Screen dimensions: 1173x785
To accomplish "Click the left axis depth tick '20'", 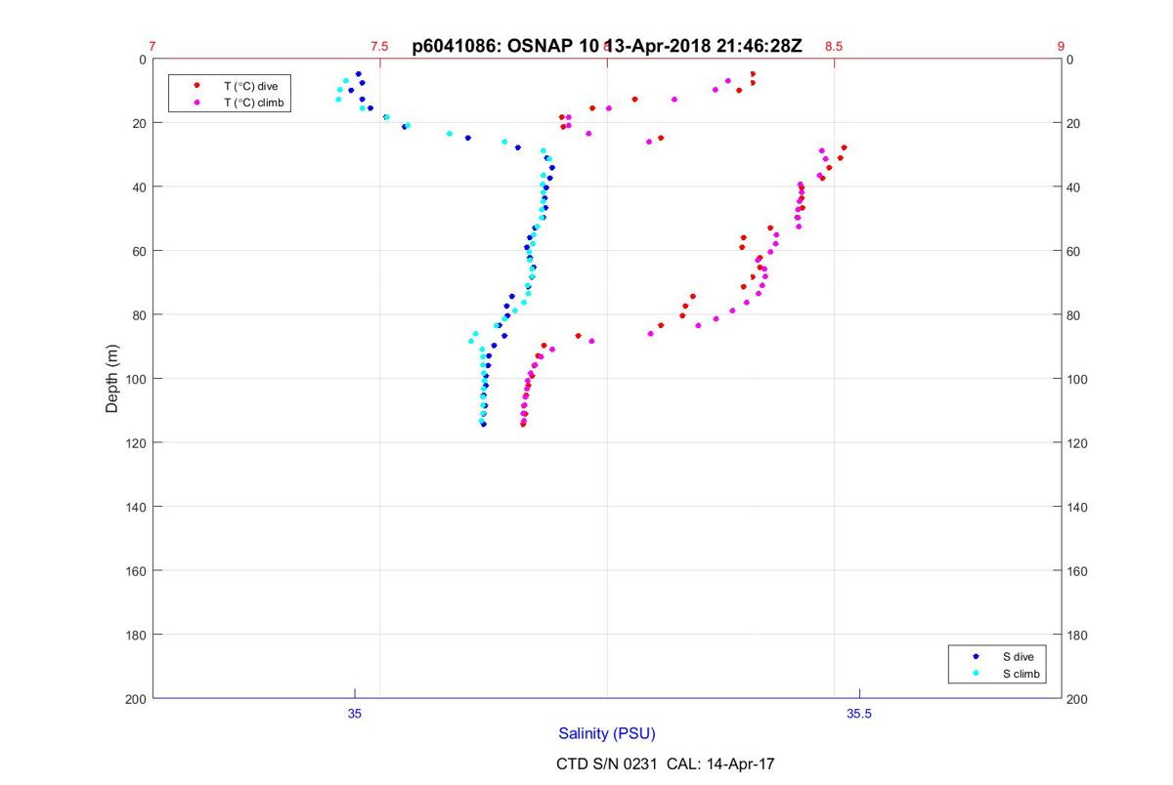I will pyautogui.click(x=139, y=123).
